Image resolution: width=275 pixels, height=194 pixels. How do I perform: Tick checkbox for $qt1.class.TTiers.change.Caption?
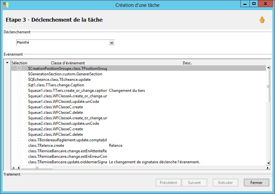coord(19,84)
